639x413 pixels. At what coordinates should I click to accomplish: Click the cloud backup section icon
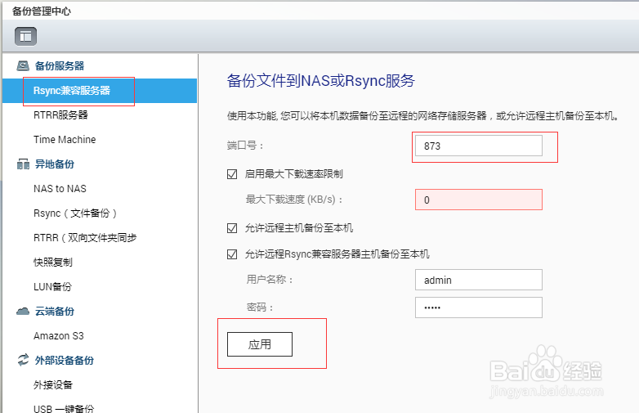click(x=23, y=312)
